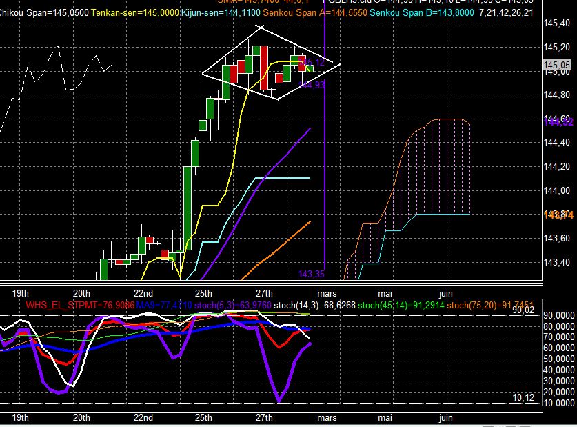The image size is (577, 427).
Task: Click the juin label on upper time axis
Action: coord(445,294)
